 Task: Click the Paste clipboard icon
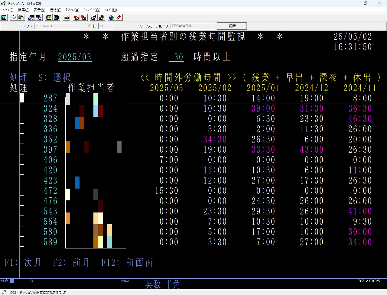[21, 18]
